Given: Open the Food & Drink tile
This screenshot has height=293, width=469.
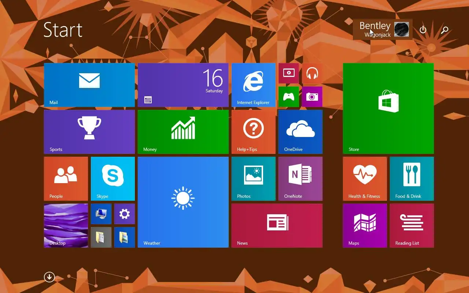Looking at the screenshot, I should tap(412, 179).
